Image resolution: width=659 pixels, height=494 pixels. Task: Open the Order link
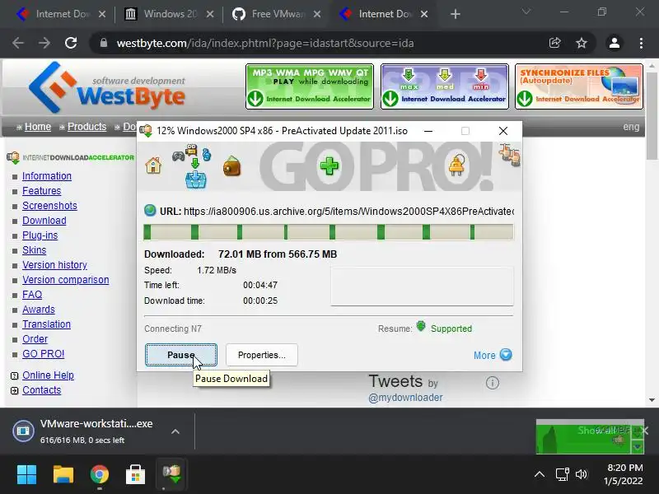click(35, 339)
